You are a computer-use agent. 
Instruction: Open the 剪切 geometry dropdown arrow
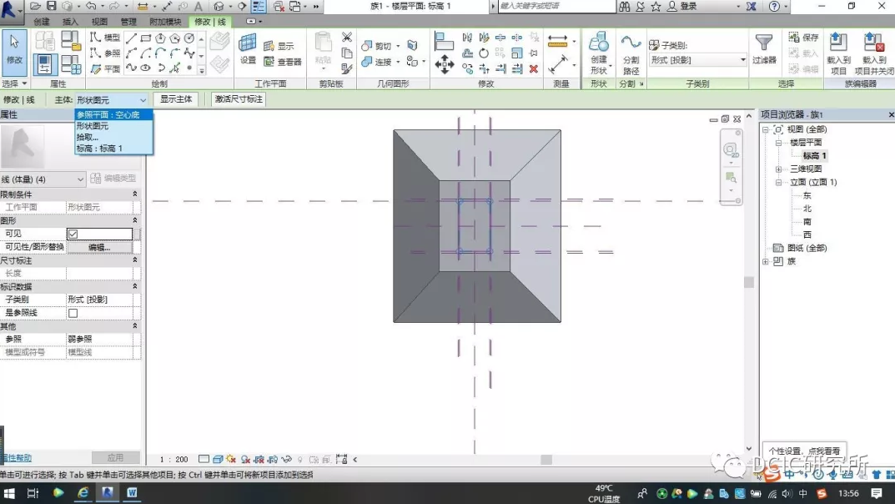pos(397,46)
